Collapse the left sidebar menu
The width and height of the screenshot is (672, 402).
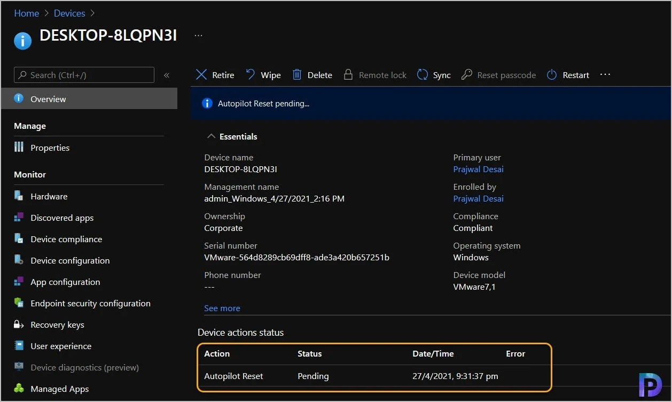(166, 75)
